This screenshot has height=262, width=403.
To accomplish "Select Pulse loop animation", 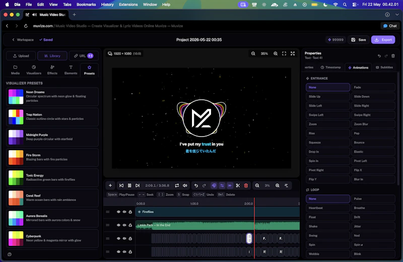I will tap(373, 199).
